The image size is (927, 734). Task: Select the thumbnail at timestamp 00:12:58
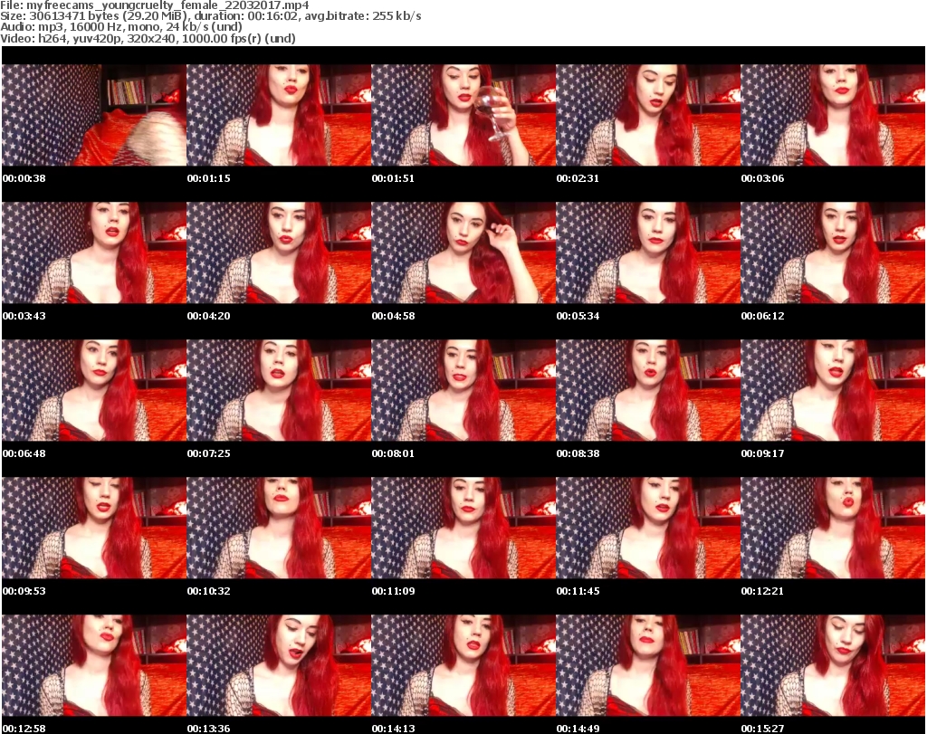point(94,666)
